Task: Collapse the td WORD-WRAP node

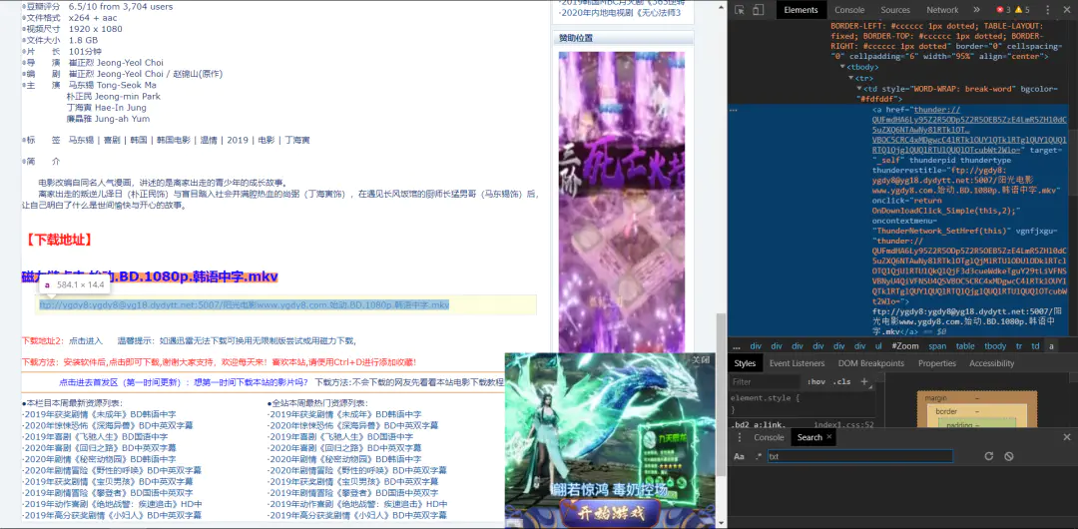Action: (x=858, y=90)
